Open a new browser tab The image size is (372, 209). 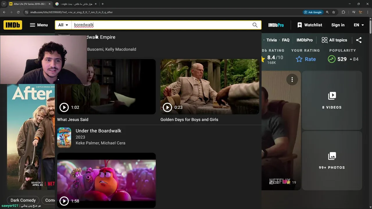tap(103, 4)
